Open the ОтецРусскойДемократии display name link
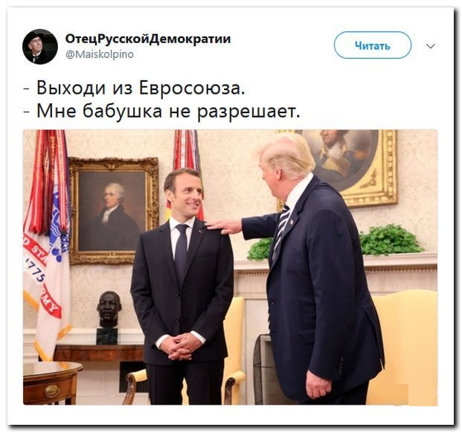Image resolution: width=462 pixels, height=433 pixels. point(148,39)
